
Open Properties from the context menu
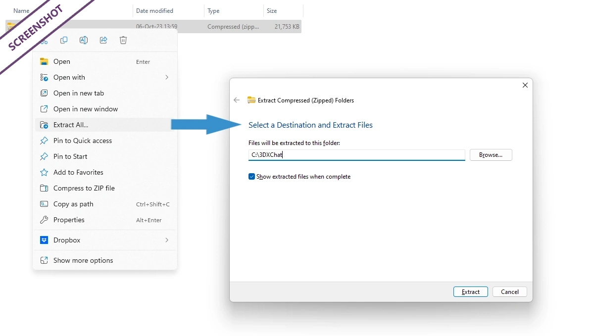[x=69, y=220]
